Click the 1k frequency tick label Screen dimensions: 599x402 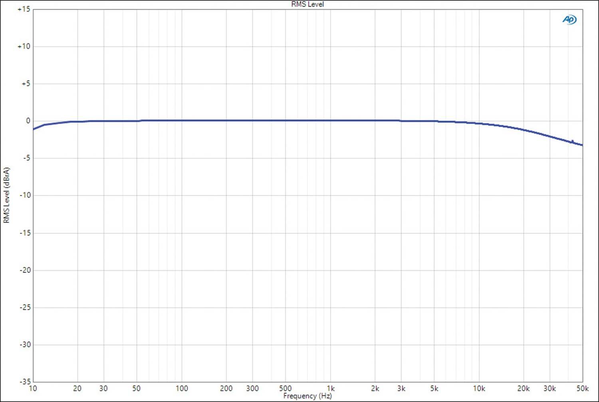pyautogui.click(x=331, y=388)
